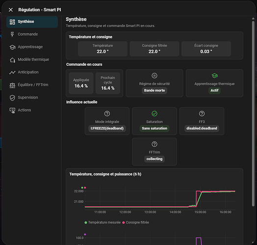This screenshot has height=245, width=257.
Task: Click the scrollbar up arrow
Action: click(x=253, y=19)
